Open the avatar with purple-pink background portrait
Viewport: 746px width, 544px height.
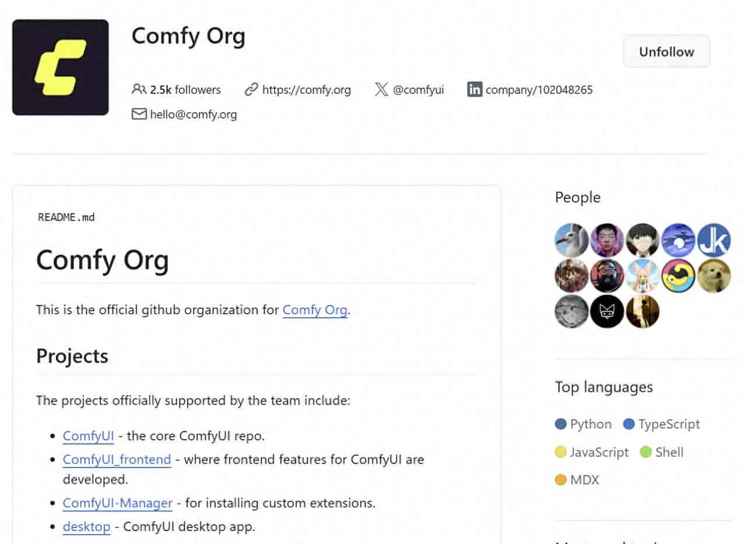tap(607, 240)
